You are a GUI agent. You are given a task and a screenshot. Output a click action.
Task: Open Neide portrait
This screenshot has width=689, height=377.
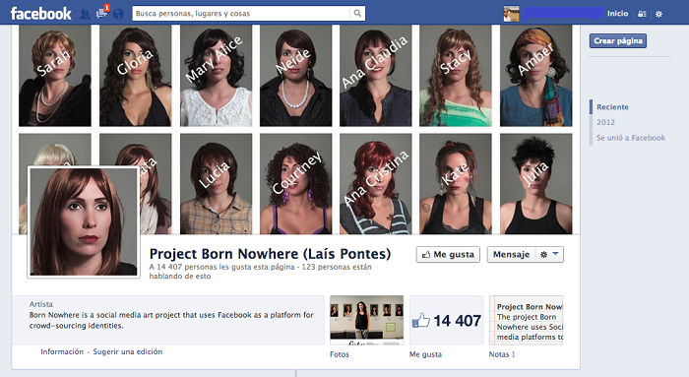click(295, 76)
